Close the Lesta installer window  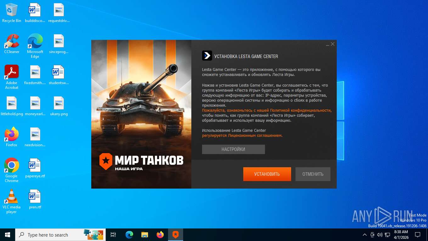pyautogui.click(x=333, y=44)
